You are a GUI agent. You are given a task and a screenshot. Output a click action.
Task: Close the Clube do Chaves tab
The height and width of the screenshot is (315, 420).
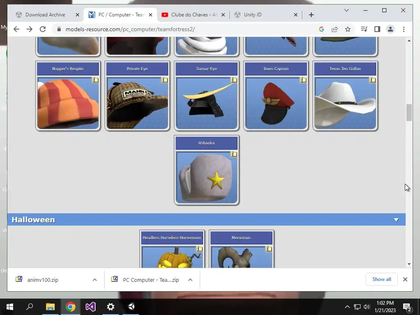click(223, 15)
